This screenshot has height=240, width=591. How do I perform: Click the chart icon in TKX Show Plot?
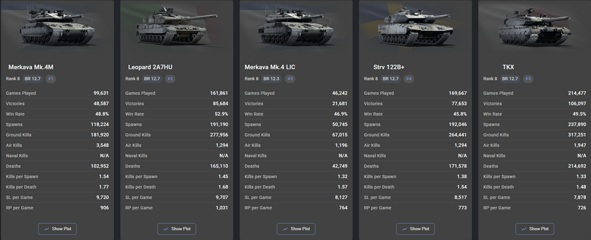pyautogui.click(x=524, y=229)
